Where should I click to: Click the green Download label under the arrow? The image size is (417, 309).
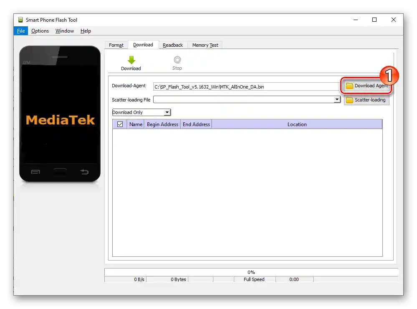point(131,68)
